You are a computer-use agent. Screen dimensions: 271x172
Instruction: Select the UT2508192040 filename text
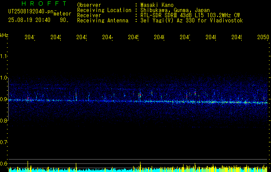click(31, 11)
